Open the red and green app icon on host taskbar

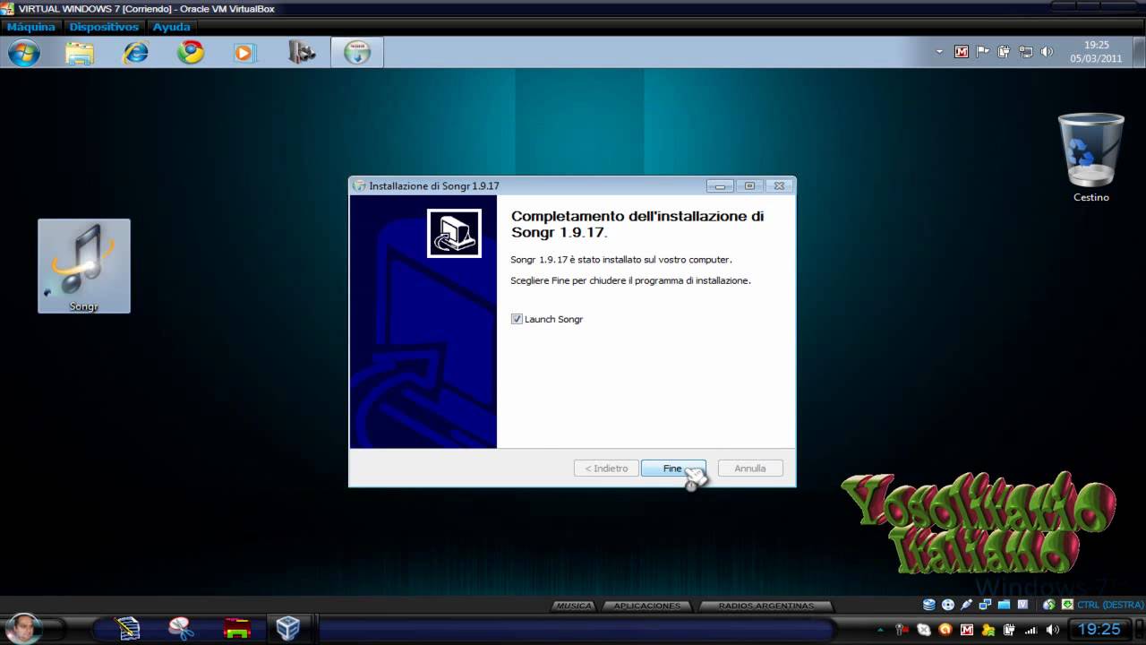pos(236,628)
